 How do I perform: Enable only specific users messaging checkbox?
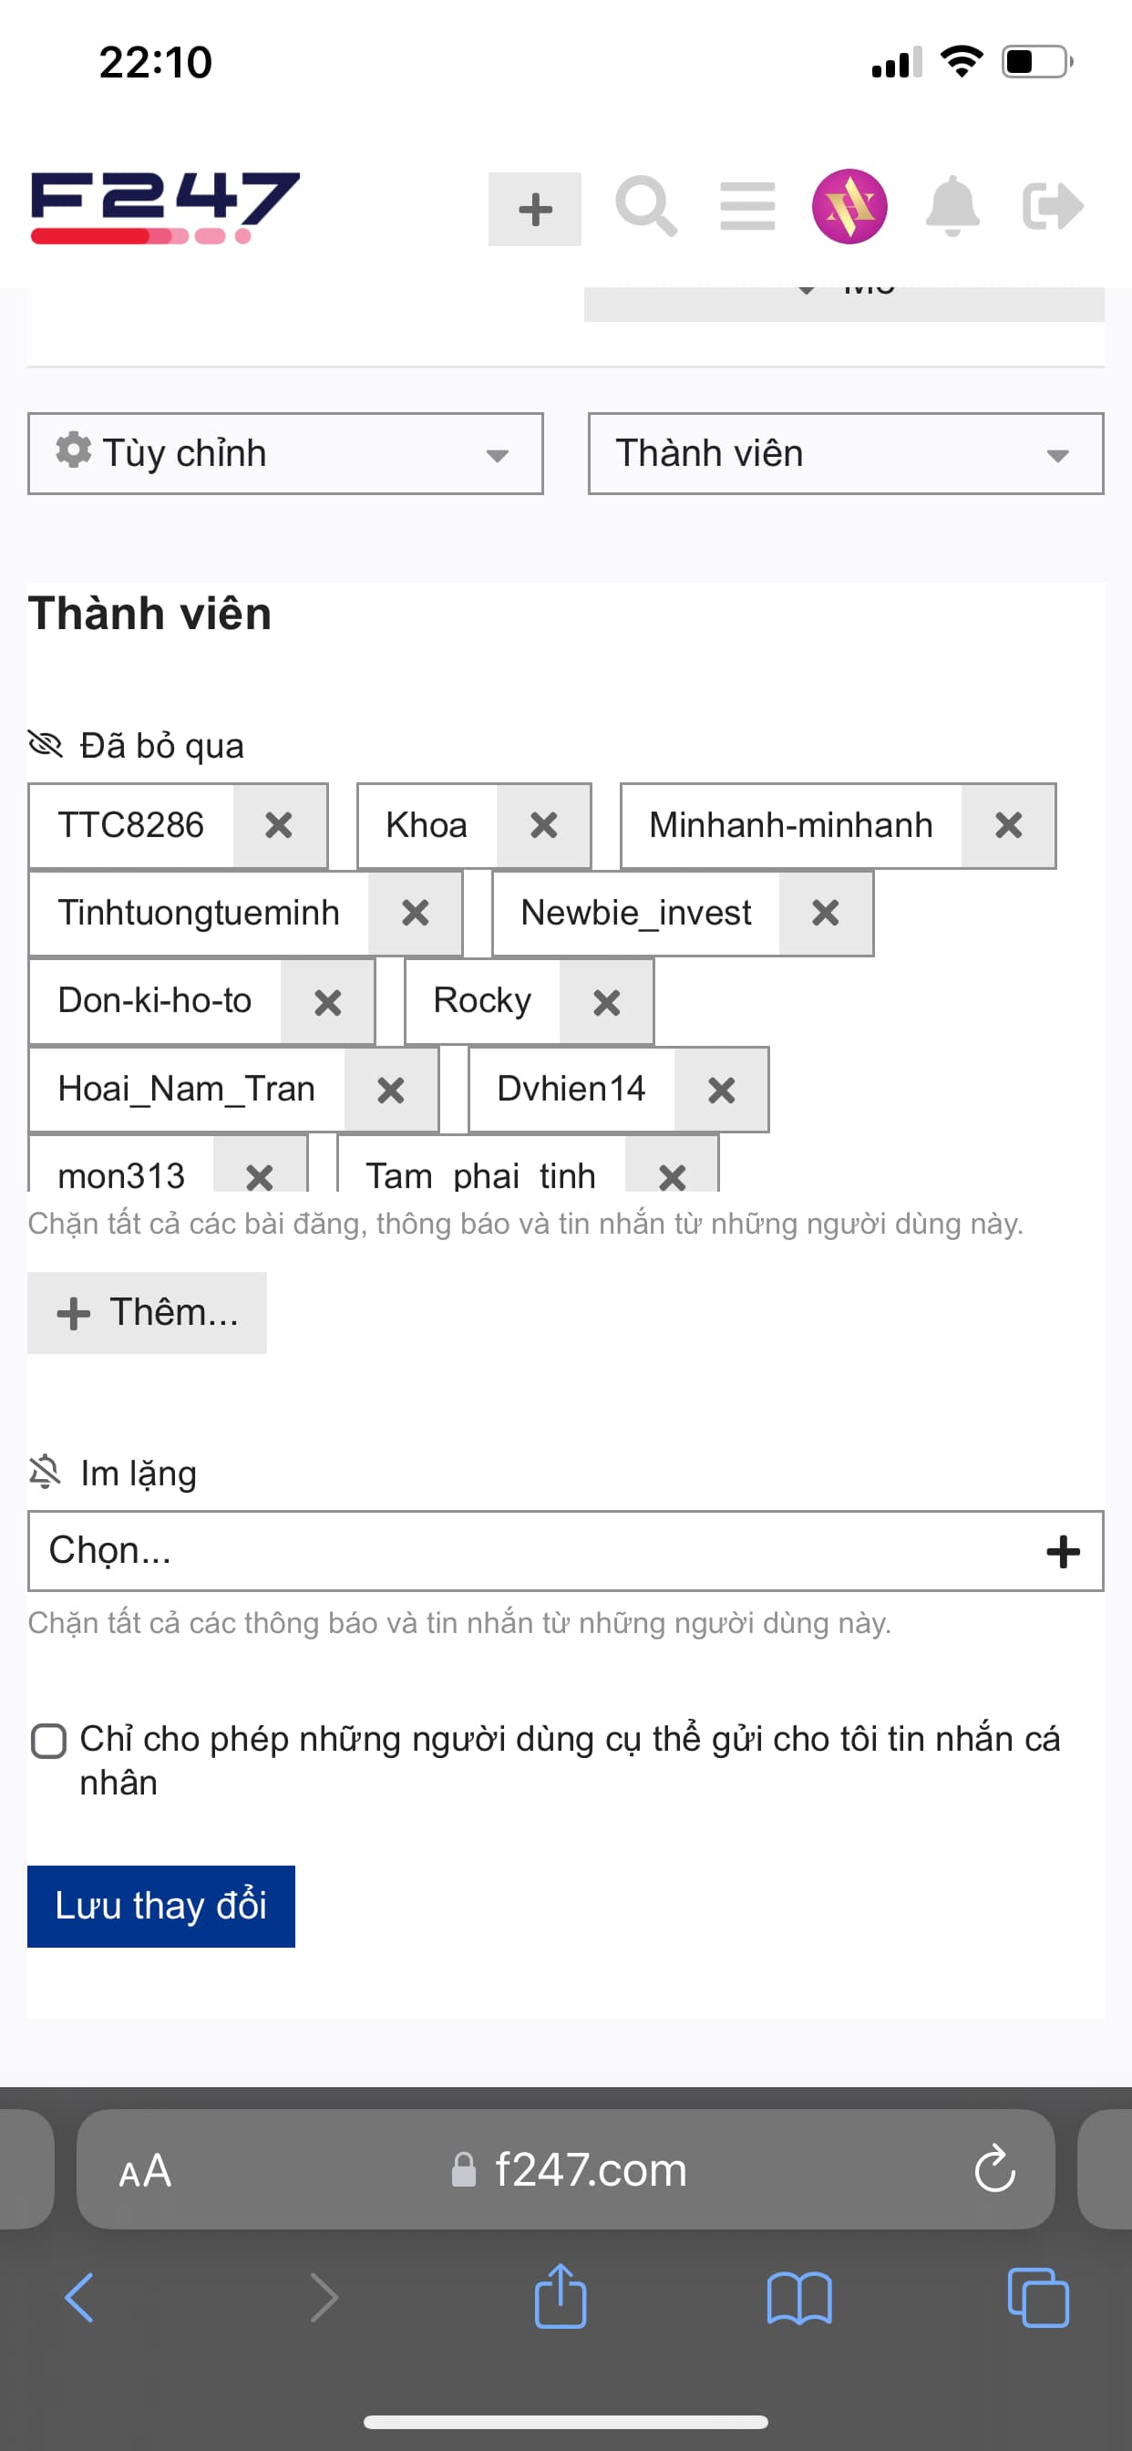pyautogui.click(x=48, y=1742)
